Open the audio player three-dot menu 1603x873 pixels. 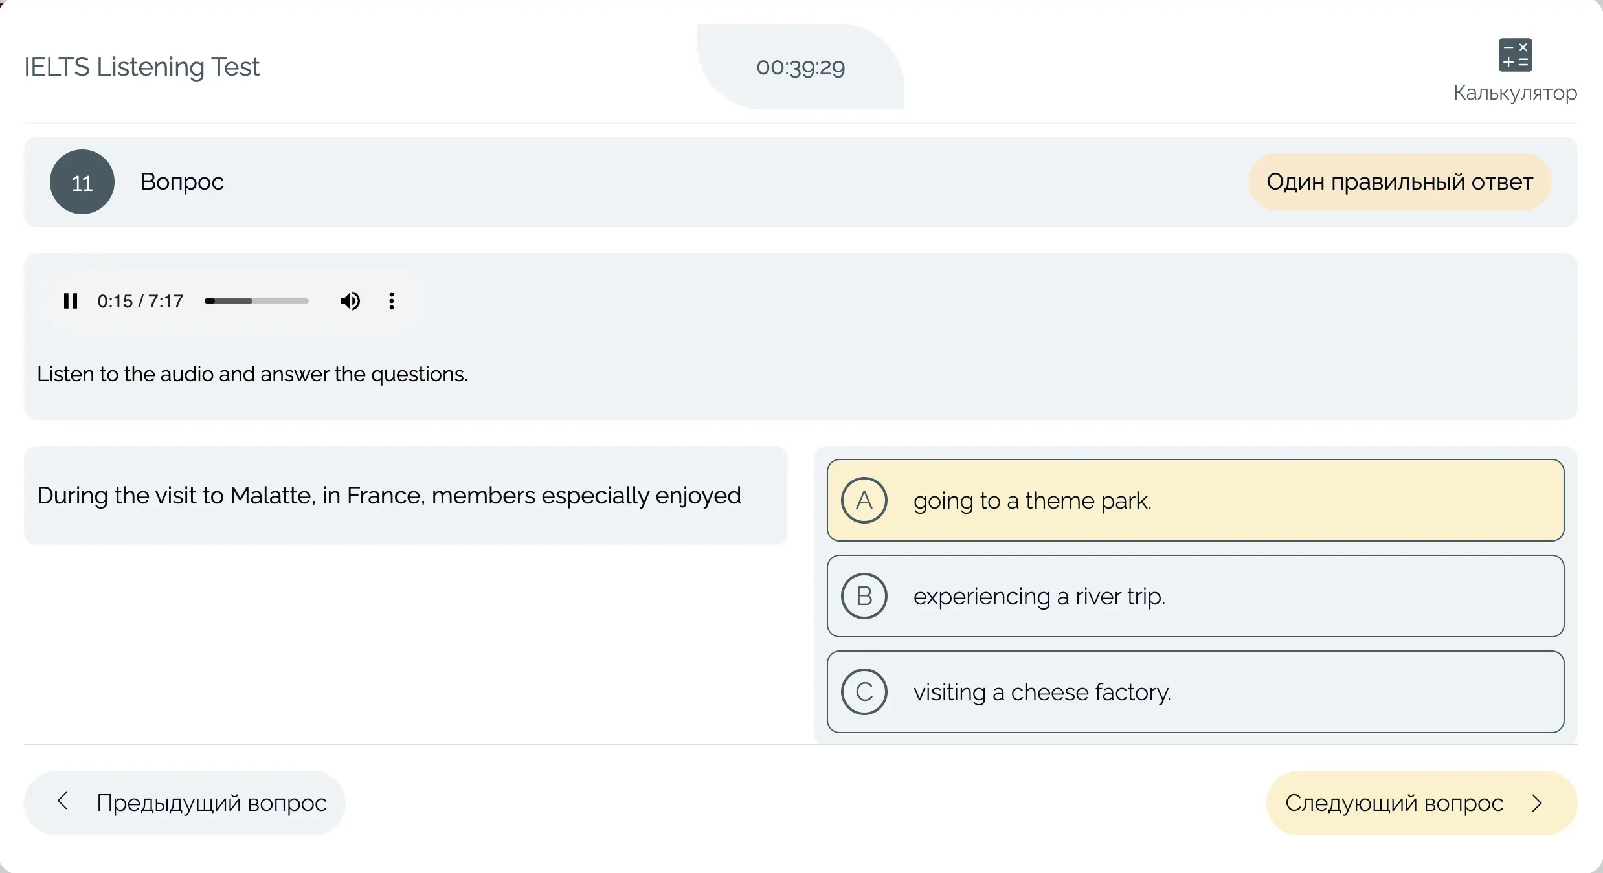tap(392, 301)
